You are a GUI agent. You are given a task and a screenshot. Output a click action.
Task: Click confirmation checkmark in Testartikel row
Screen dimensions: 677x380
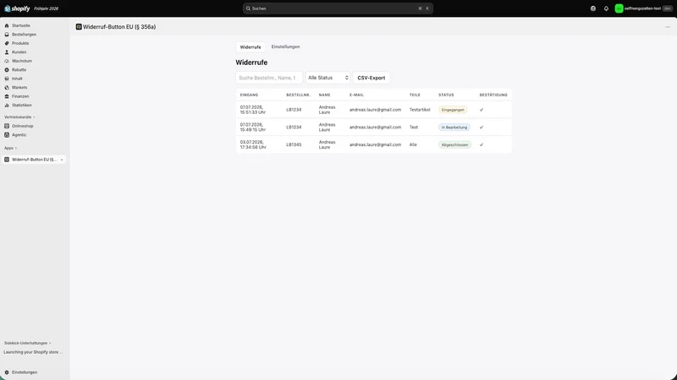click(482, 110)
